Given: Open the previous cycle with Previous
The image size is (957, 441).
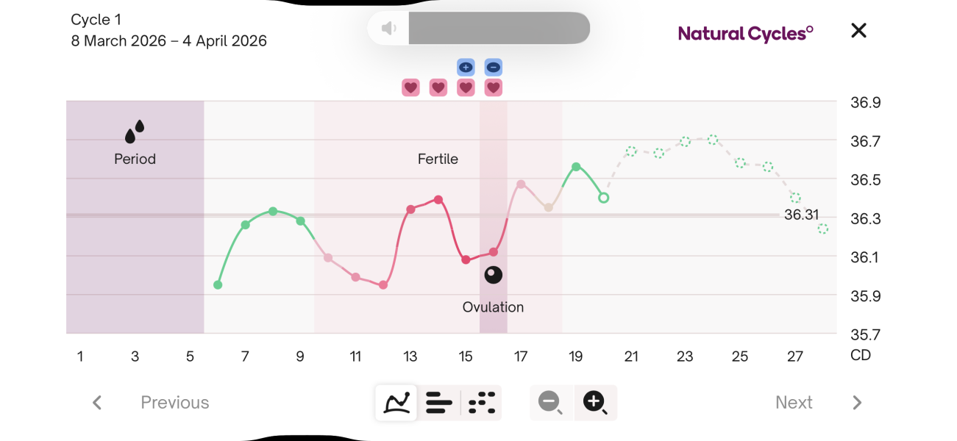Looking at the screenshot, I should point(174,402).
